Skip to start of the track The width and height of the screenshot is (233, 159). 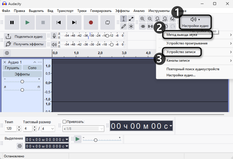coord(59,23)
